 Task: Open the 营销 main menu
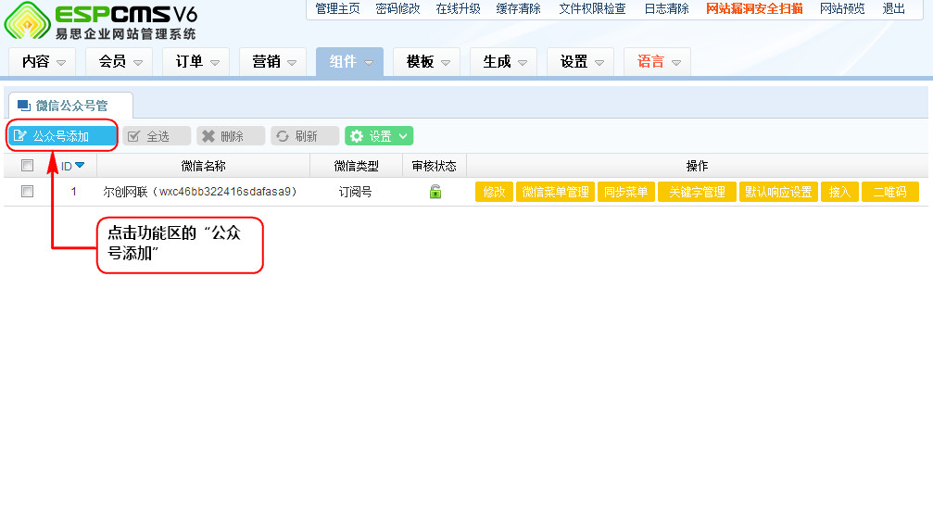pos(272,62)
